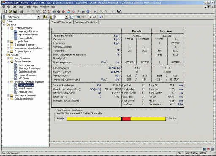Viewport: 216px width, 156px height.
Task: Switch to Resistance Distribution tab
Action: pyautogui.click(x=86, y=22)
